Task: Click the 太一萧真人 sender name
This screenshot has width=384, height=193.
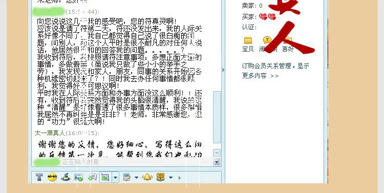Action: coord(50,133)
